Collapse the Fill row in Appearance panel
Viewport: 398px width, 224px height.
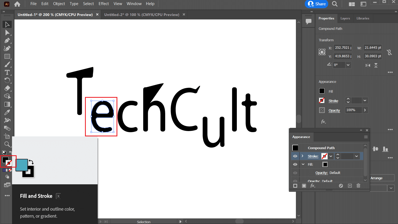[x=303, y=164]
